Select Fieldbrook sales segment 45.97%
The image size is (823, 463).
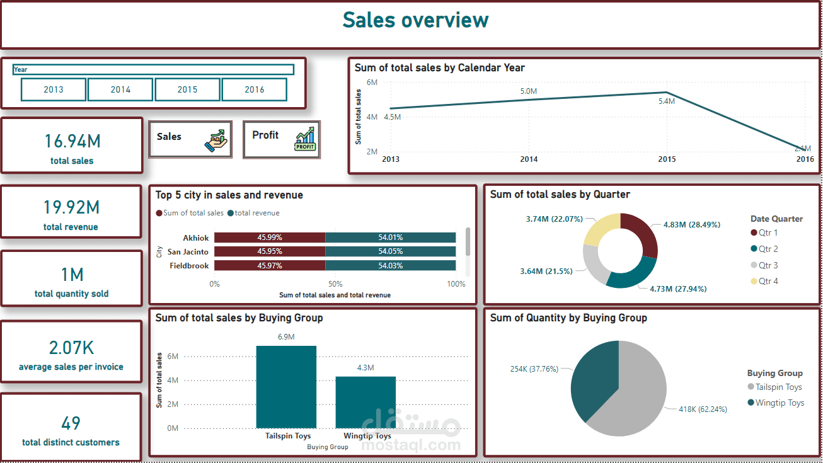tap(270, 266)
